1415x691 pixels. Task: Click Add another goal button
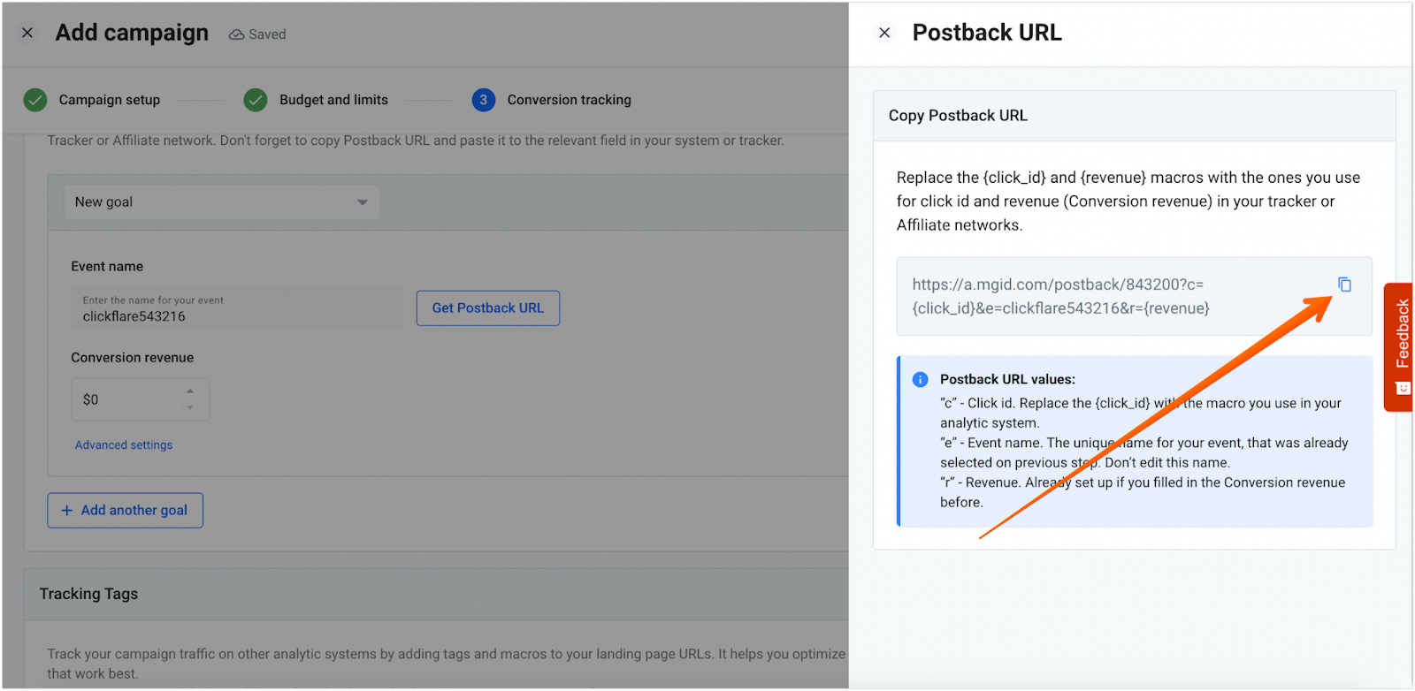coord(125,511)
